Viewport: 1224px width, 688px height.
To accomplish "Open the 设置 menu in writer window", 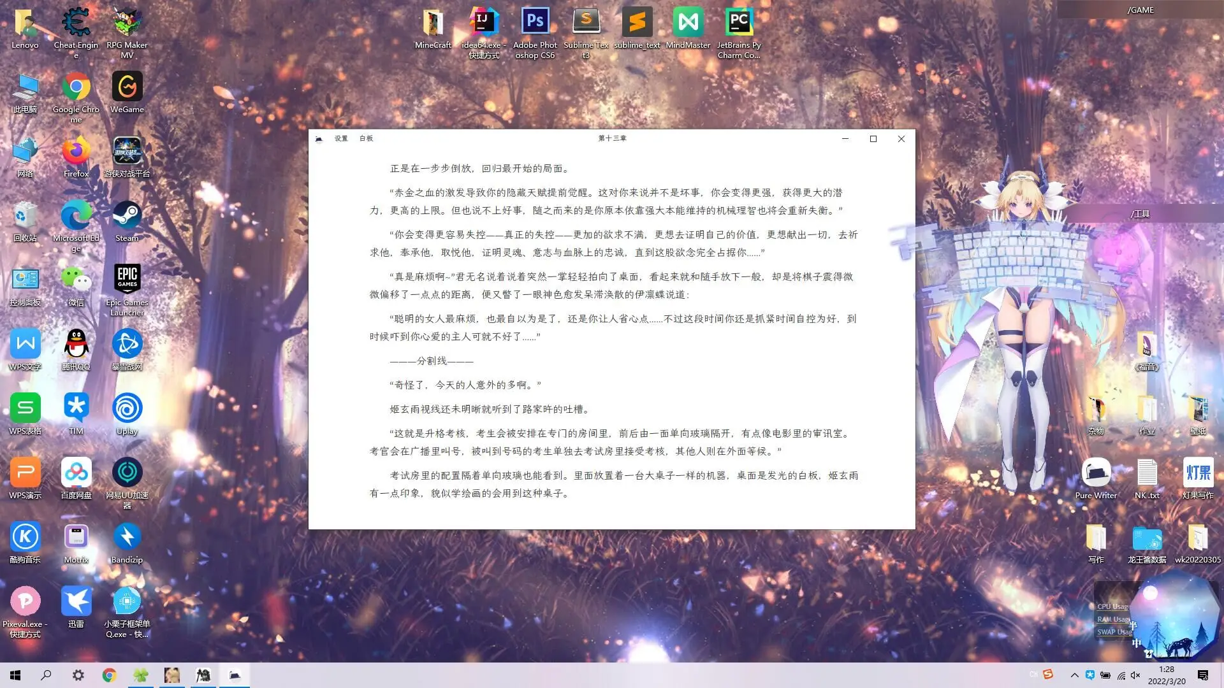I will [x=341, y=138].
